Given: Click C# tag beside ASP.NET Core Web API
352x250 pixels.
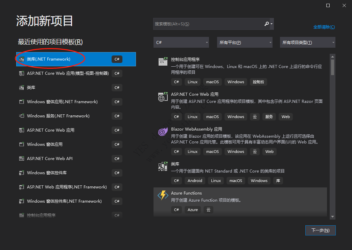Looking at the screenshot, I should (x=117, y=159).
